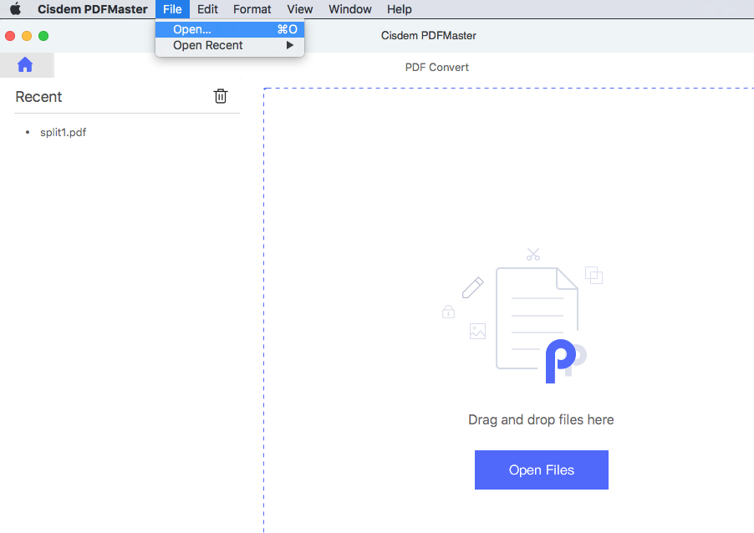This screenshot has height=533, width=754.
Task: Expand the Open Recent submenu
Action: 230,45
